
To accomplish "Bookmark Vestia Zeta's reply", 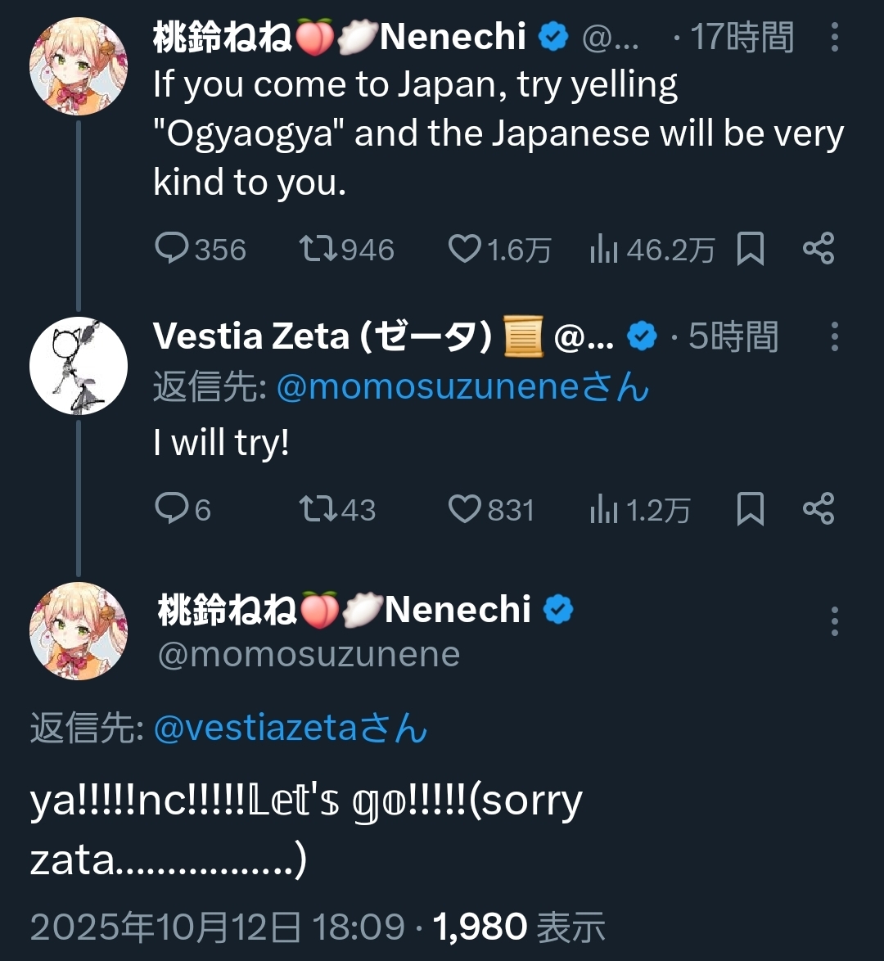I will pyautogui.click(x=750, y=509).
